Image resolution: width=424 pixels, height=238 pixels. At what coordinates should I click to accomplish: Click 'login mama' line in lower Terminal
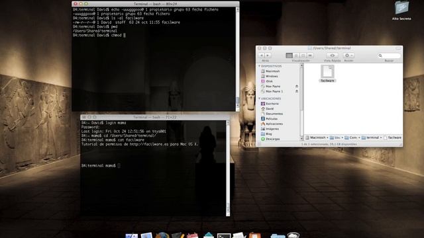[103, 123]
